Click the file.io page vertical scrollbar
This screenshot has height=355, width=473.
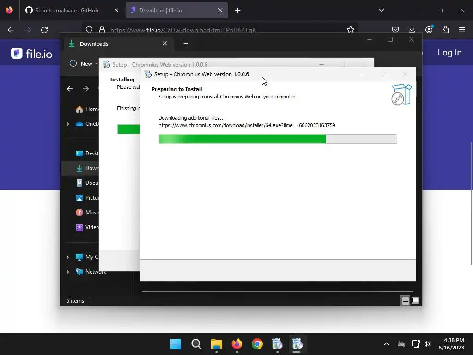(471, 204)
